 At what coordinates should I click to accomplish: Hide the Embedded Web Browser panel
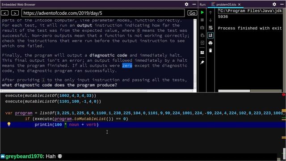click(194, 4)
